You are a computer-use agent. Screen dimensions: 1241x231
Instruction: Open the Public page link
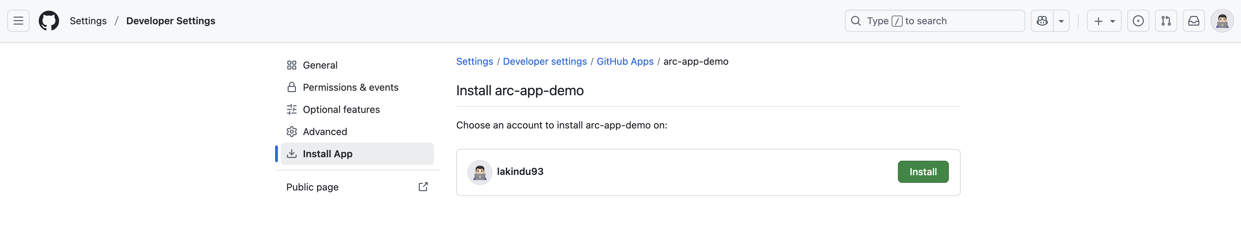(357, 187)
